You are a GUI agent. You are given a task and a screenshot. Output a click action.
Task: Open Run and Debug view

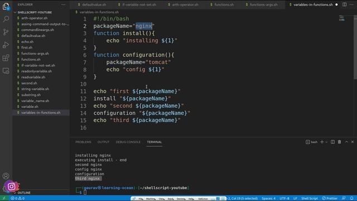[6, 45]
